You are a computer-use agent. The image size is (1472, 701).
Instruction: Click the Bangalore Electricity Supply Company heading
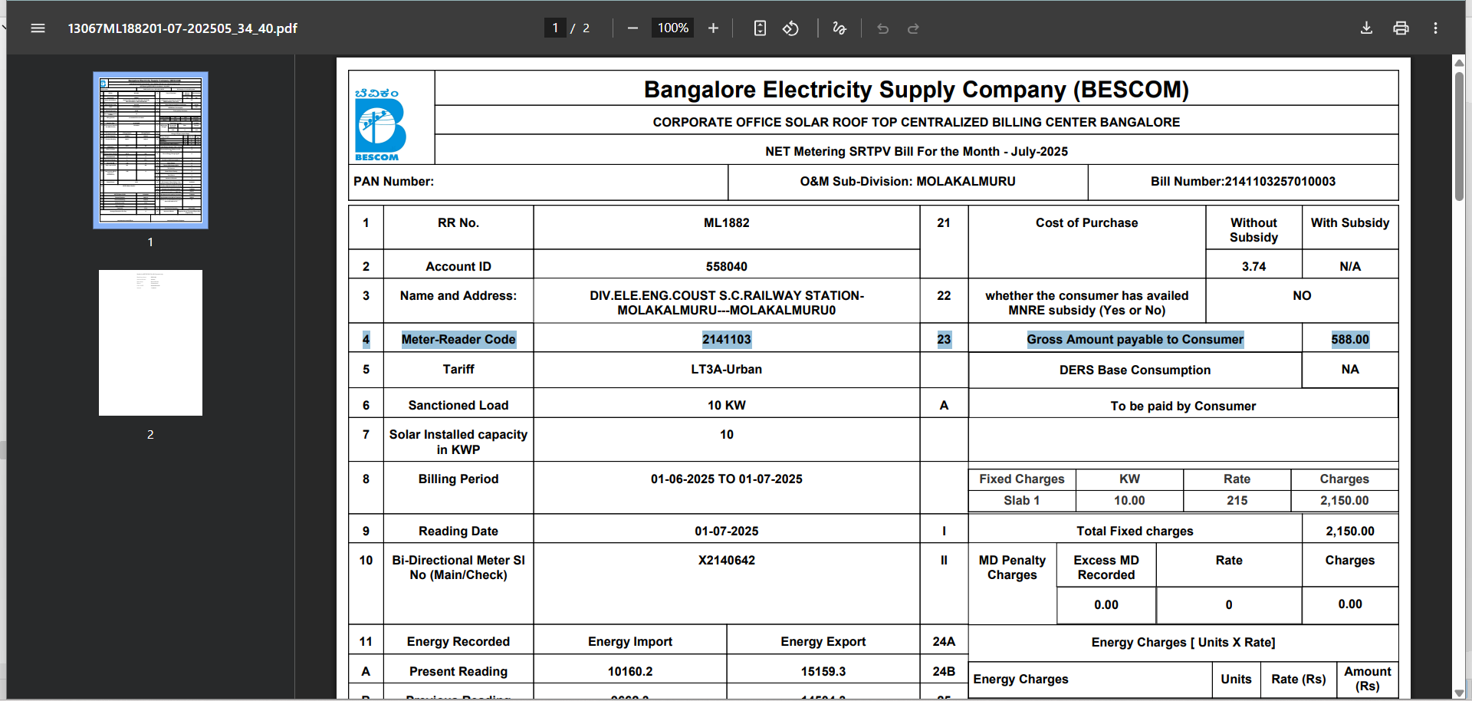(x=916, y=90)
